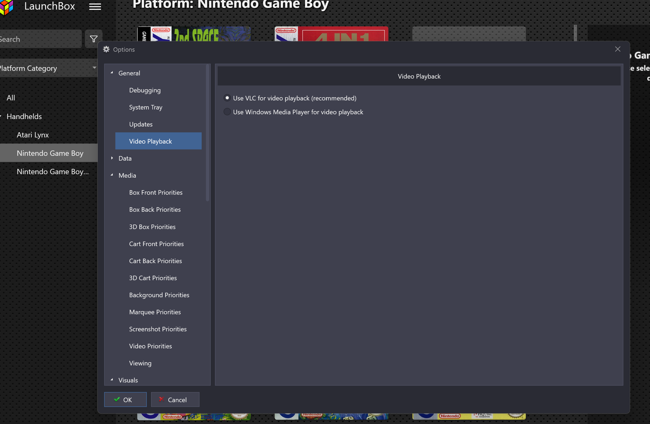This screenshot has width=650, height=424.
Task: Click the 4 in 1 game box thumbnail
Action: 331,34
